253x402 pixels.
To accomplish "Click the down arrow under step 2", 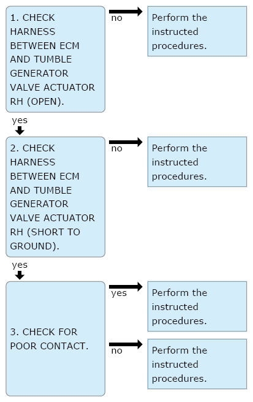I will click(20, 275).
